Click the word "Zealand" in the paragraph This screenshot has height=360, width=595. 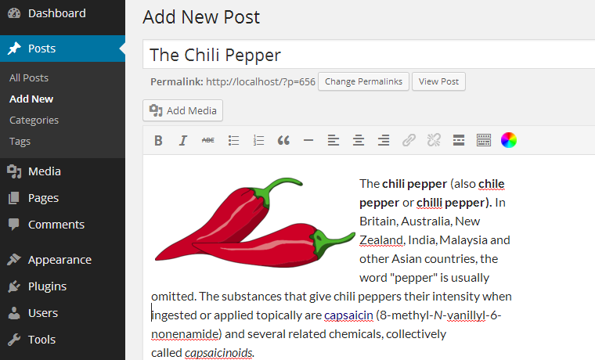coord(381,240)
